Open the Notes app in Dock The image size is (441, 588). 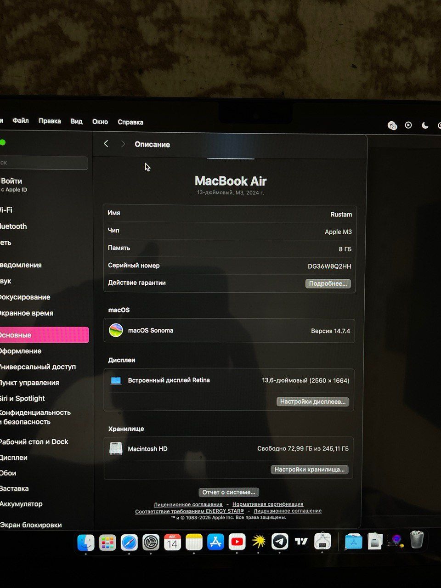[x=194, y=543]
